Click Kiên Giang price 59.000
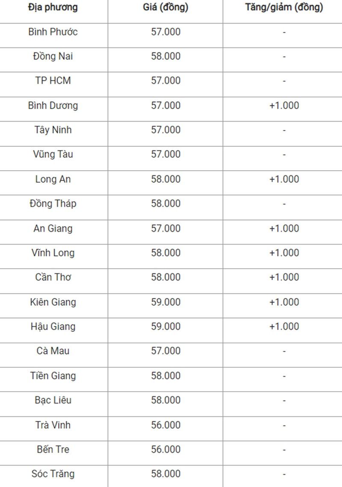 165,302
